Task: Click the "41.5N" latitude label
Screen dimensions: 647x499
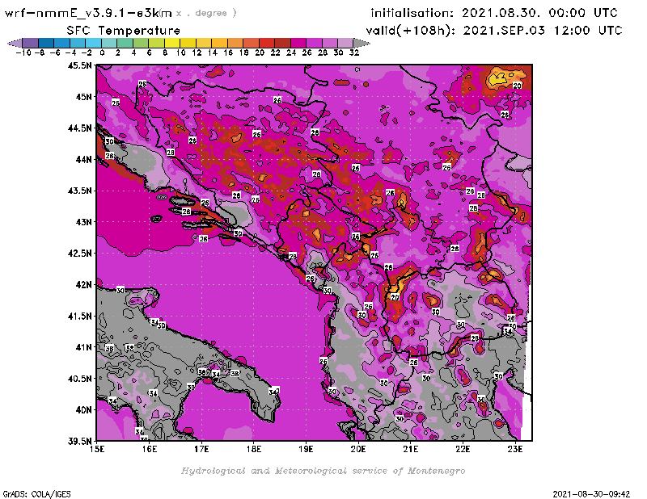Action: 79,316
